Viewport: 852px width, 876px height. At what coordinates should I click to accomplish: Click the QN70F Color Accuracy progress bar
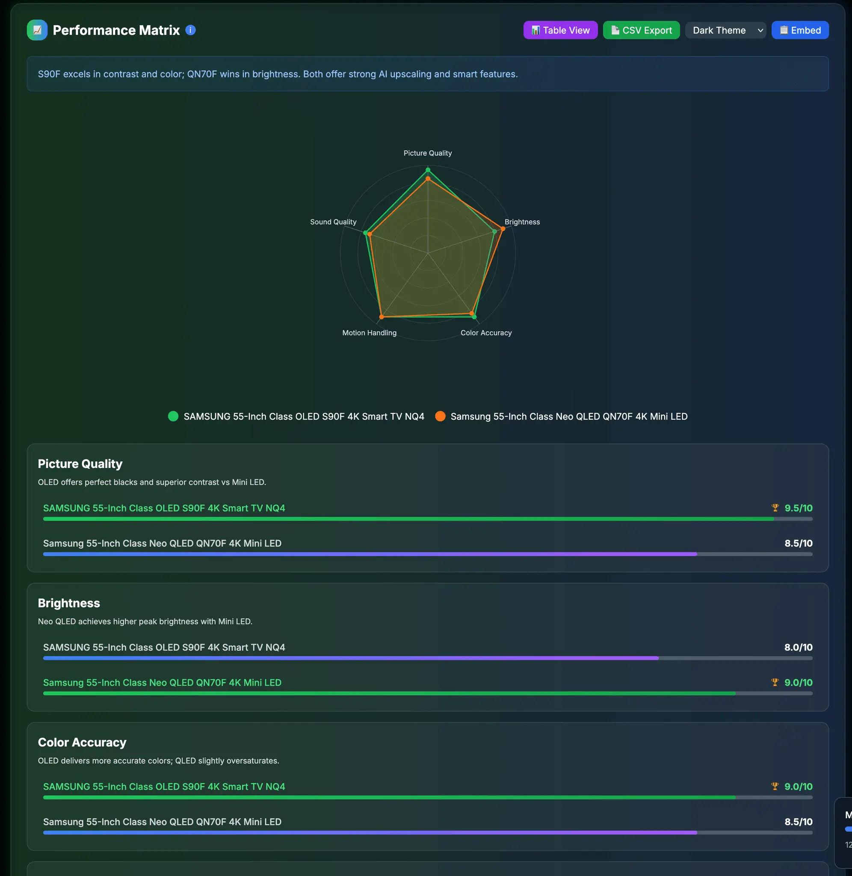point(428,833)
